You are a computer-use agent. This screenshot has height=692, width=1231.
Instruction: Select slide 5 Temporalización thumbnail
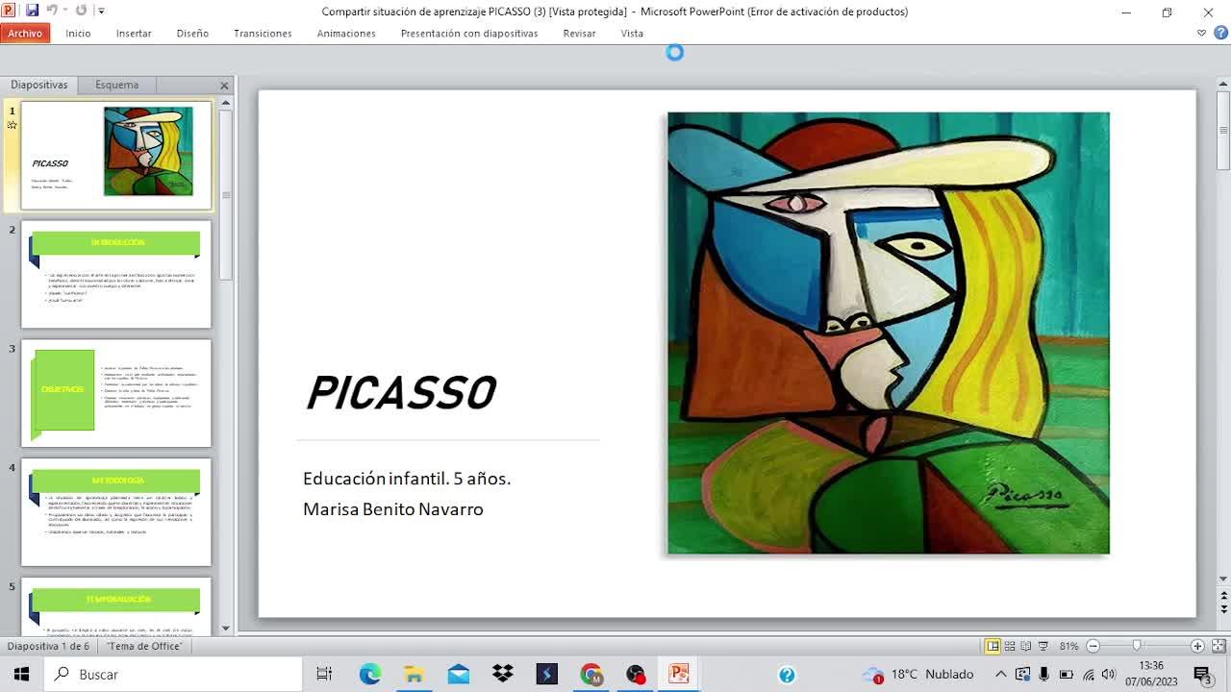116,605
